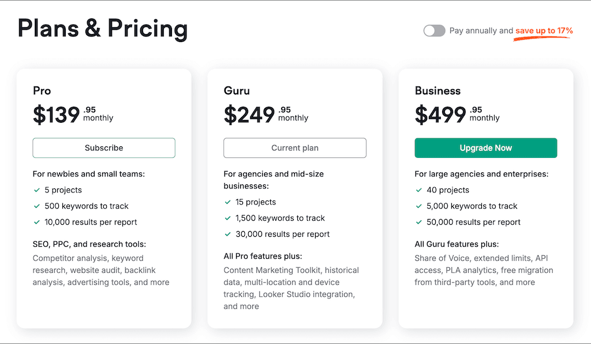
Task: Click the checkmark beside "1,500 keywords to track"
Action: pos(227,218)
